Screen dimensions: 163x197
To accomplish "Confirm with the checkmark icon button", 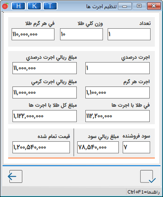I will coord(148,176).
